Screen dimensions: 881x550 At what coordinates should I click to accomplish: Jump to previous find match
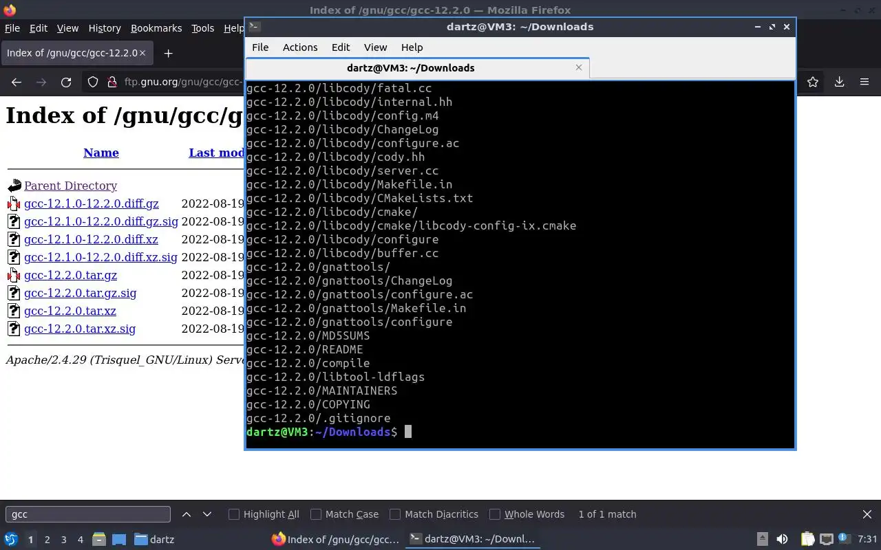[x=187, y=514]
